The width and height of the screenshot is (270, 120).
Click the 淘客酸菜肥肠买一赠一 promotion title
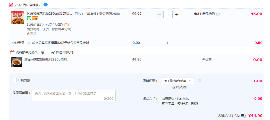pyautogui.click(x=31, y=52)
